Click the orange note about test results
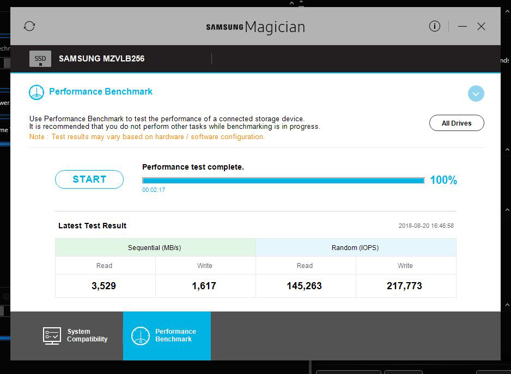511x374 pixels. [147, 137]
